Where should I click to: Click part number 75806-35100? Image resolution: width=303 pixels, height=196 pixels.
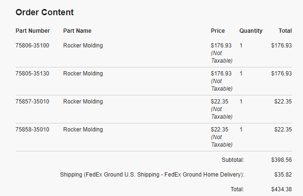(x=32, y=46)
